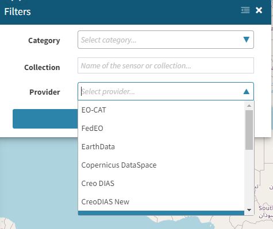Viewport: 273px width, 229px height.
Task: Click the Select category combo box
Action: coord(166,40)
